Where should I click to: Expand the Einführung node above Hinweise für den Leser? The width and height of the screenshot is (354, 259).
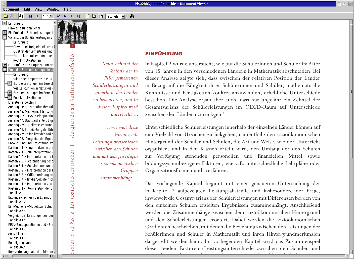point(5,23)
